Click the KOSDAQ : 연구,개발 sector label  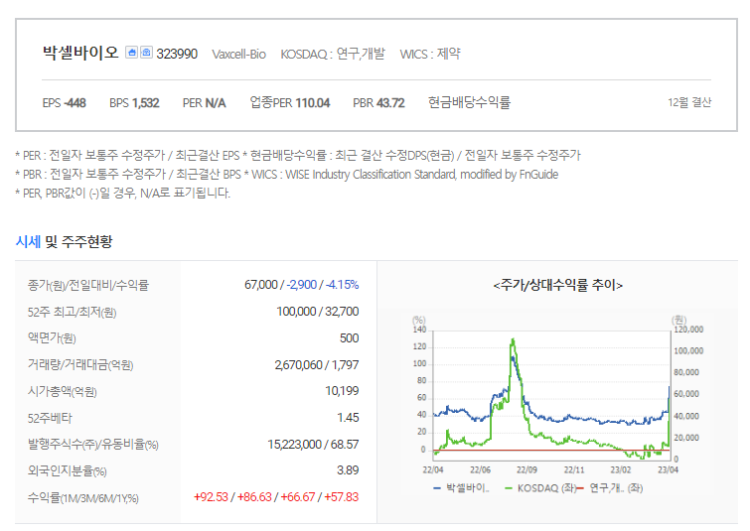[333, 54]
